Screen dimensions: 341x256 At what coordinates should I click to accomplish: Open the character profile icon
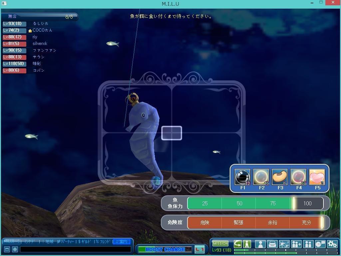click(x=260, y=244)
